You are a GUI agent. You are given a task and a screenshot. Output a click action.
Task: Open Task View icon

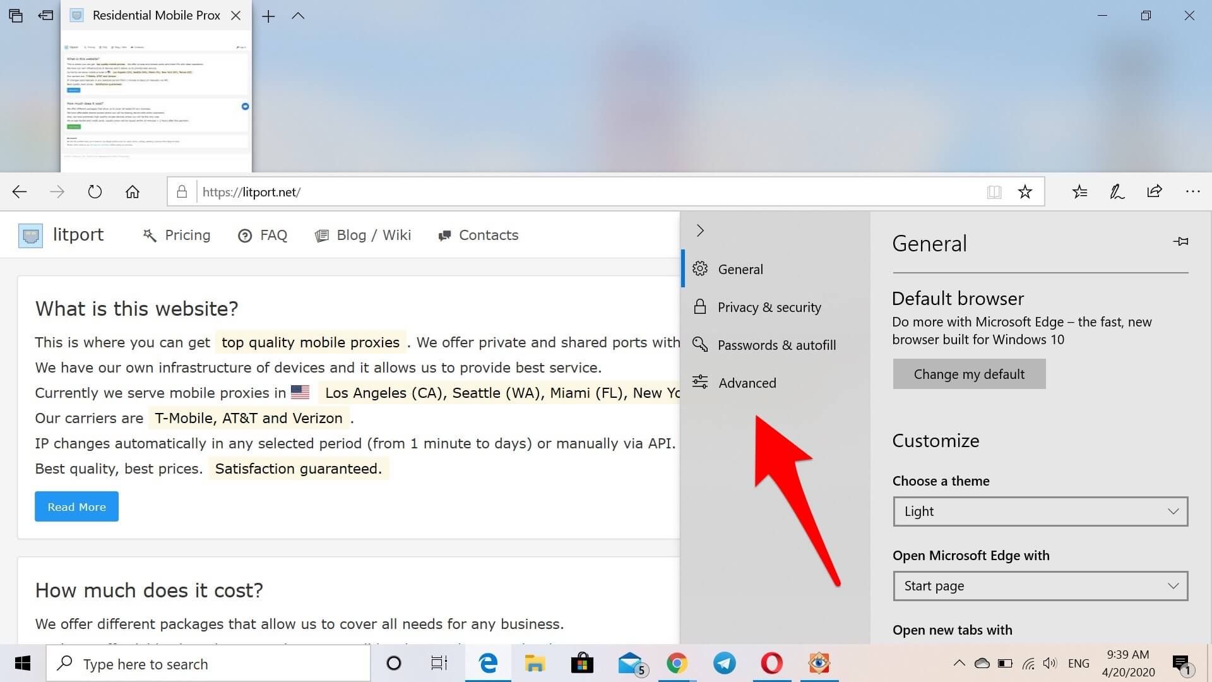(439, 664)
